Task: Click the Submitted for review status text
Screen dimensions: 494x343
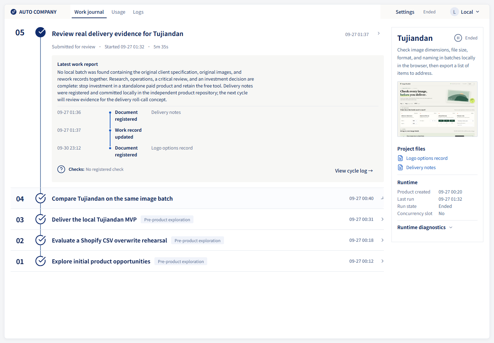Action: 73,47
